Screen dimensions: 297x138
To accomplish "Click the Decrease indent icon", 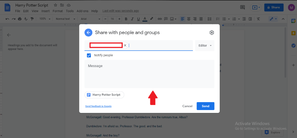I will tap(244, 19).
